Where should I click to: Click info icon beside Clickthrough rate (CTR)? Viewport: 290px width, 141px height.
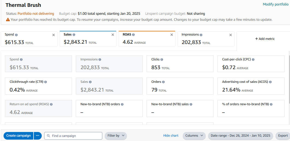tap(46, 82)
